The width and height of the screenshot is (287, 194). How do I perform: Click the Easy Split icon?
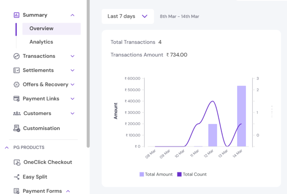(x=17, y=177)
